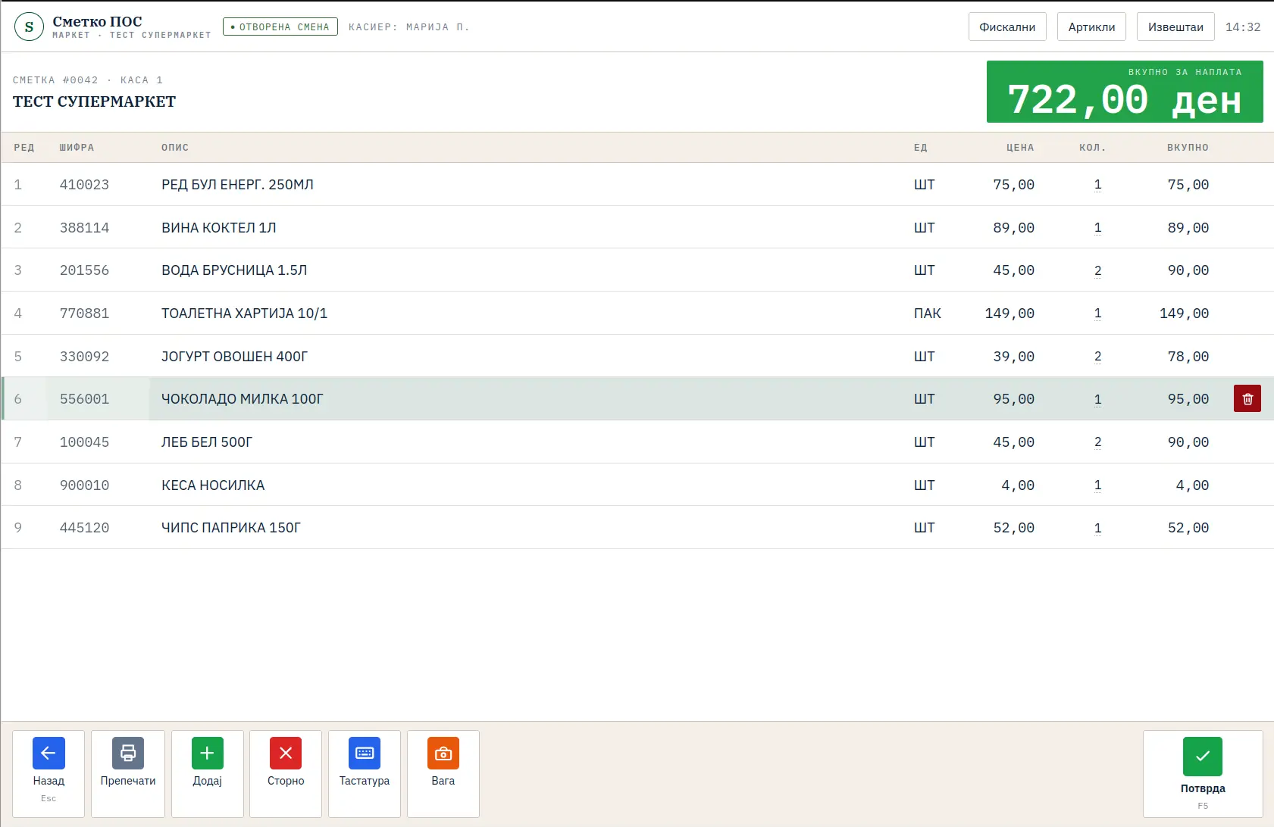Click the ТЕСТ СУПЕРМАРКЕТ title
1274x827 pixels.
click(x=94, y=101)
